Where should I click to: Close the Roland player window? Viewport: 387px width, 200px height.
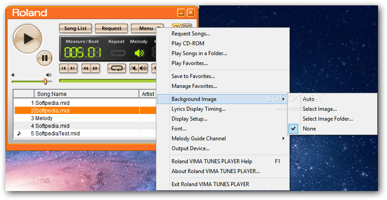pos(190,13)
